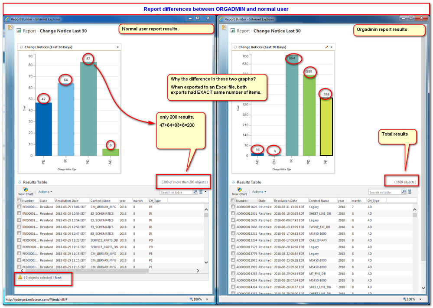Click the zoom 100% magnifier in right window
This screenshot has width=433, height=308.
(x=404, y=299)
